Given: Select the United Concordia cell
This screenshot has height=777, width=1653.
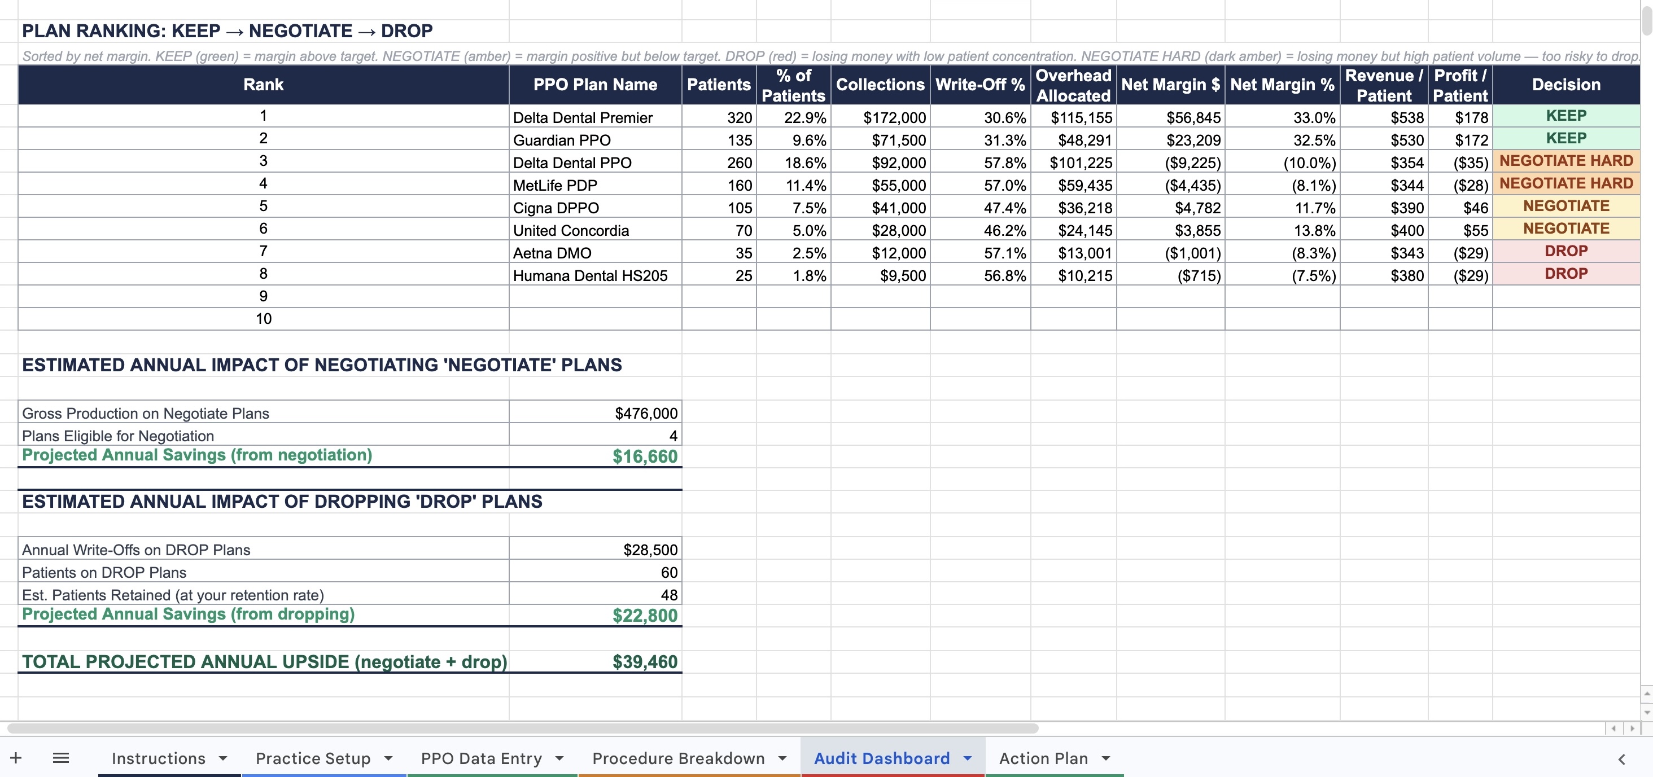Looking at the screenshot, I should click(x=596, y=230).
